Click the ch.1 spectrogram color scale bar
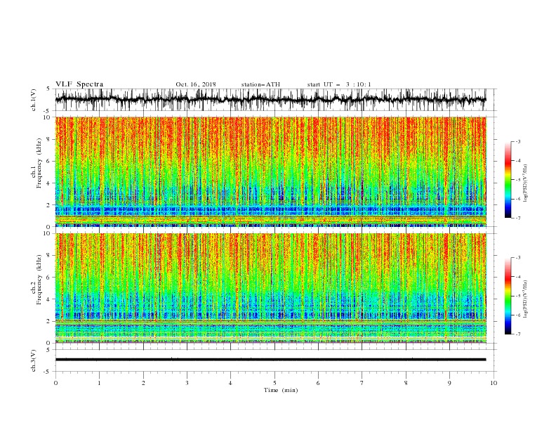Viewport: 556px width, 430px height. (508, 180)
